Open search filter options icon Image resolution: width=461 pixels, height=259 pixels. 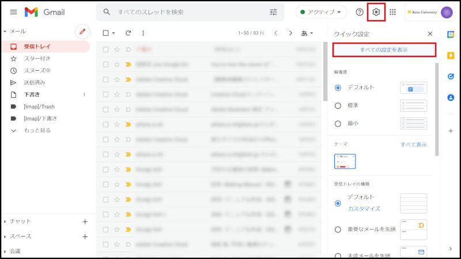click(273, 12)
